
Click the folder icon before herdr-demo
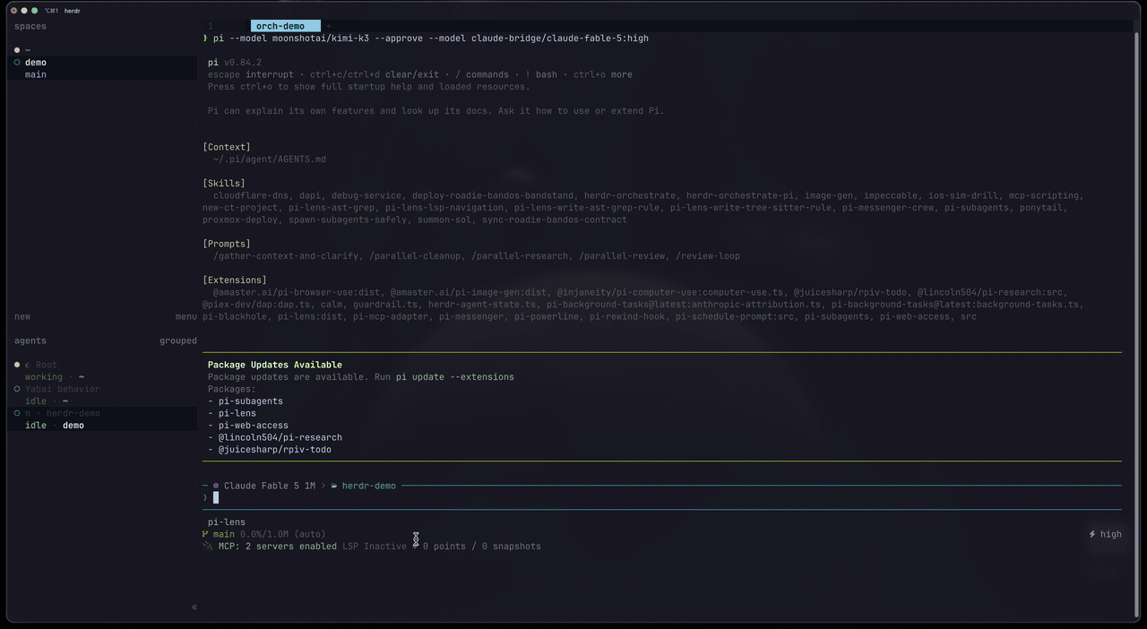coord(334,486)
